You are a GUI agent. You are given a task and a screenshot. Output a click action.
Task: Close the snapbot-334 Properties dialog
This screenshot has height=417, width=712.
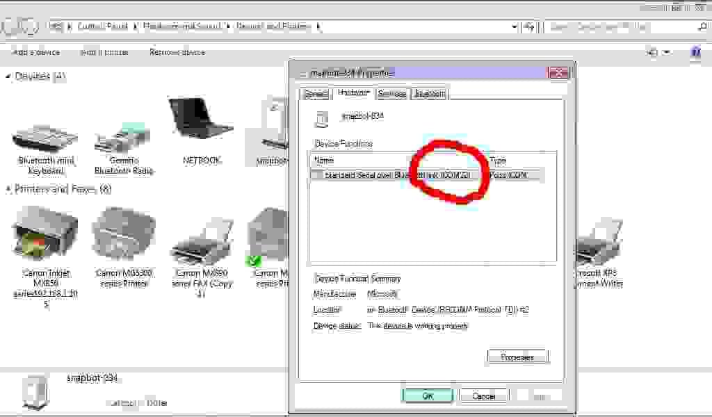pos(558,72)
